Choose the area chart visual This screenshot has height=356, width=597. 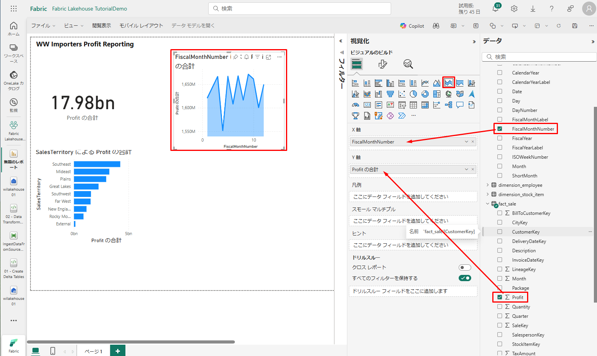pyautogui.click(x=437, y=83)
